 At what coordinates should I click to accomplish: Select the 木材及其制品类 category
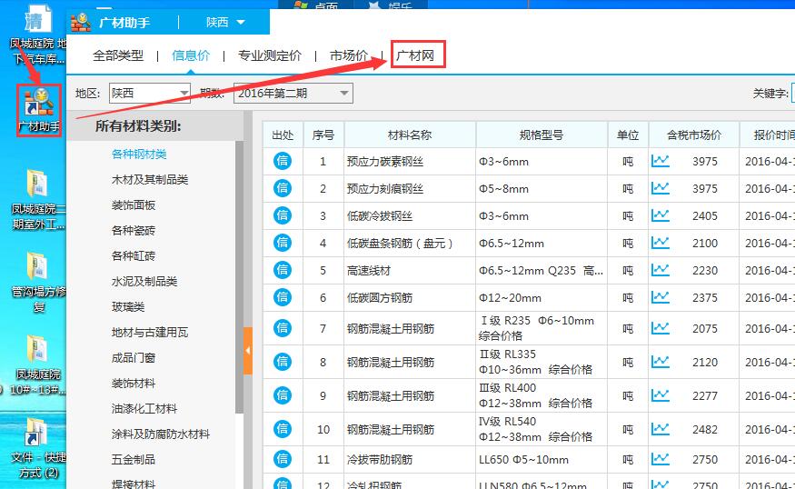pos(150,180)
